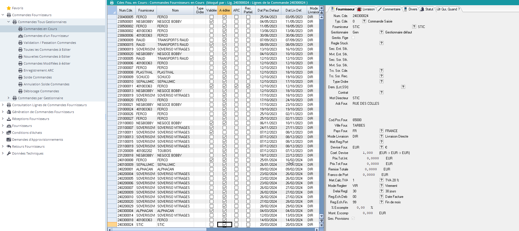This screenshot has height=231, width=519.
Task: Click the printer icon in the title bar
Action: coord(112,3)
